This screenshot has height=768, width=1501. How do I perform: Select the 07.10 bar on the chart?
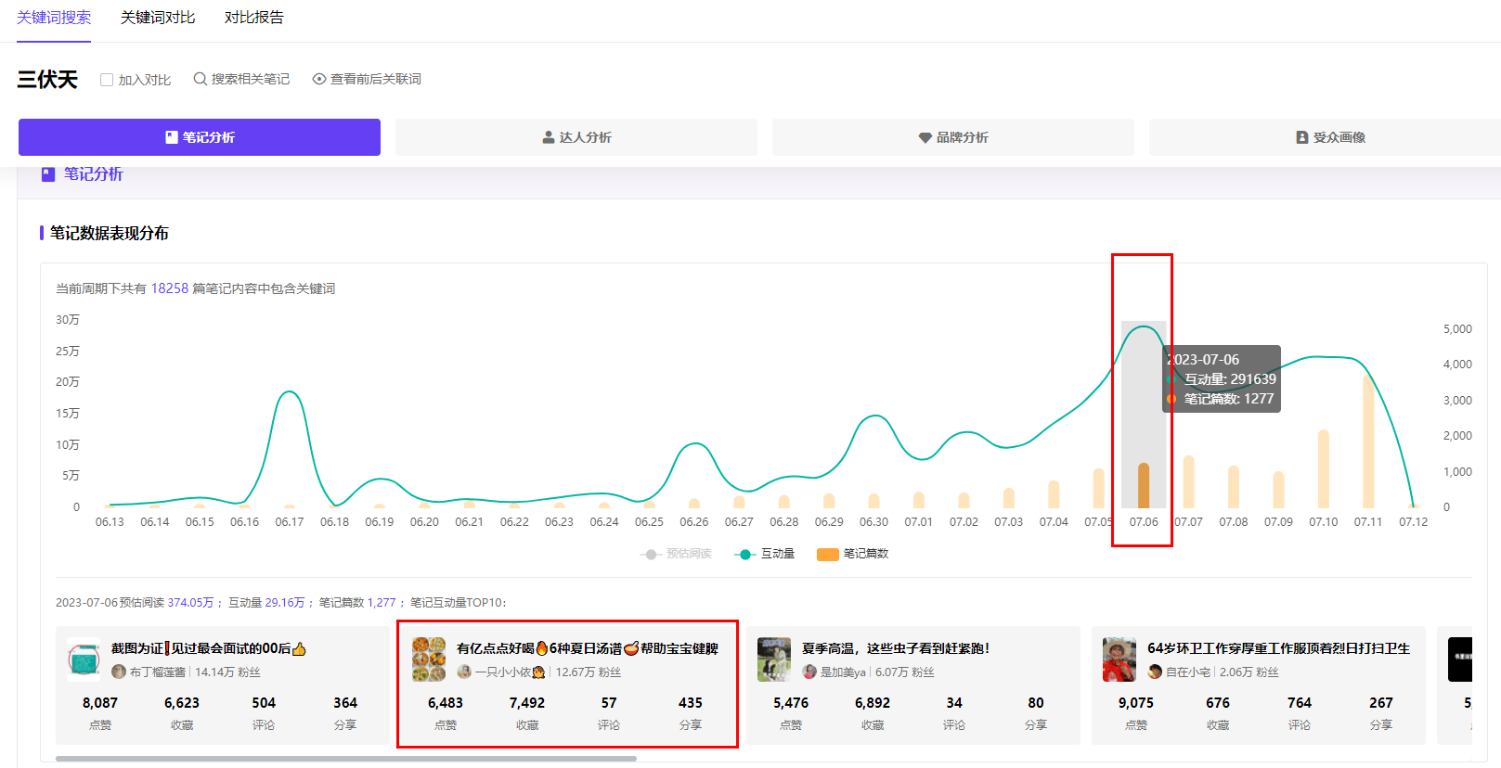point(1324,468)
